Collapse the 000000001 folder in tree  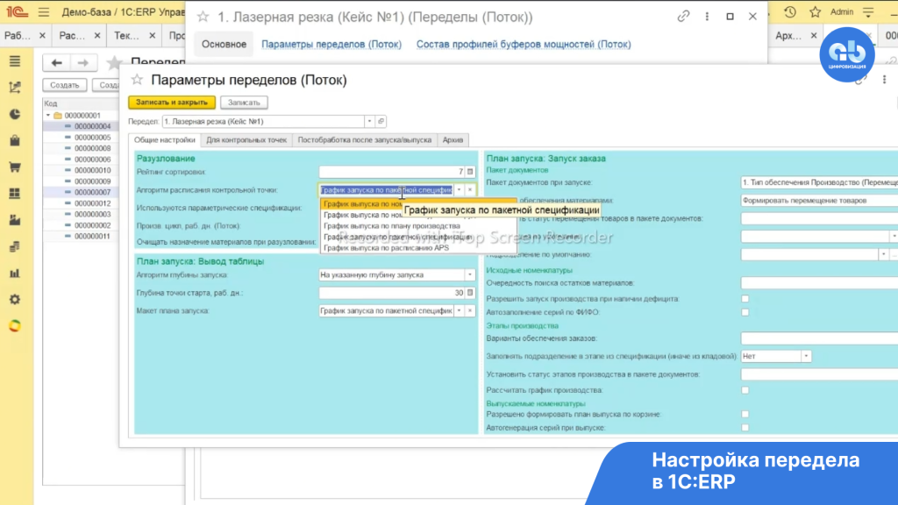(48, 115)
